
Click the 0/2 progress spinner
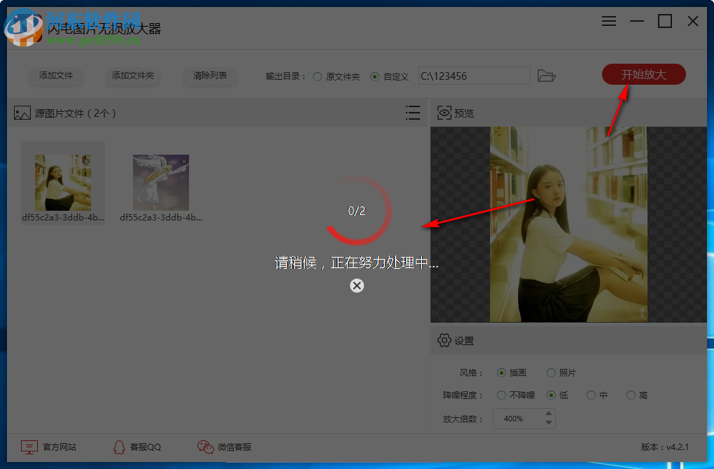[356, 211]
